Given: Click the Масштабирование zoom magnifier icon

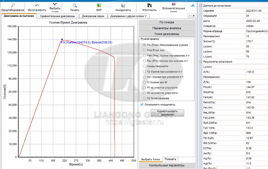Looking at the screenshot, I should tap(13, 5).
